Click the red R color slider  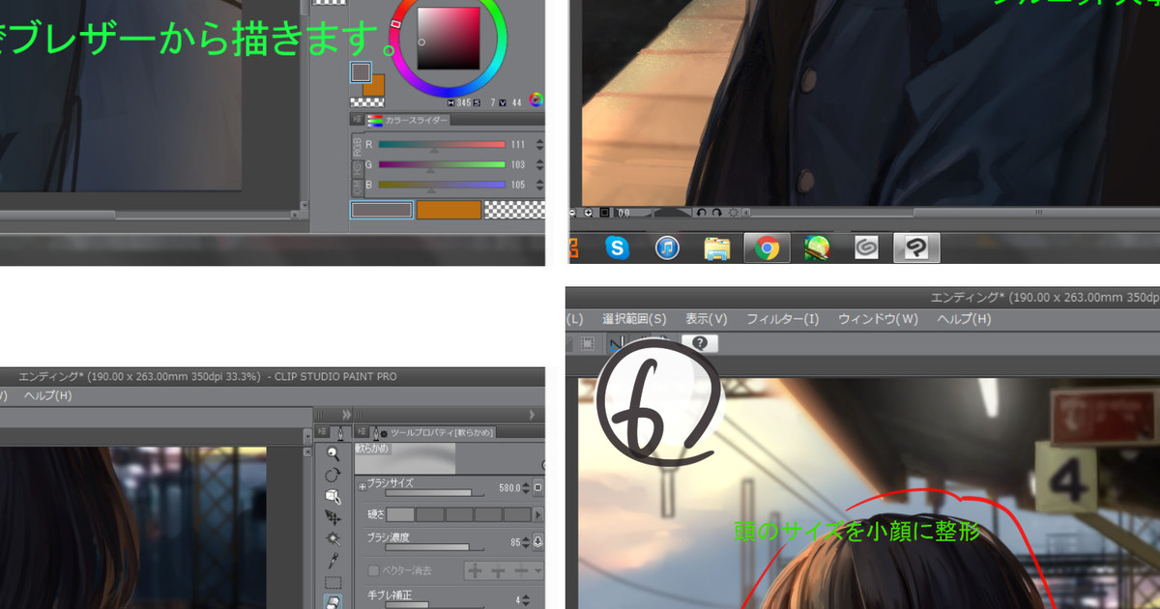pyautogui.click(x=442, y=144)
